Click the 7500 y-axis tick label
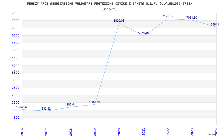Viewport: 219px width, 137px height. pos(16,13)
